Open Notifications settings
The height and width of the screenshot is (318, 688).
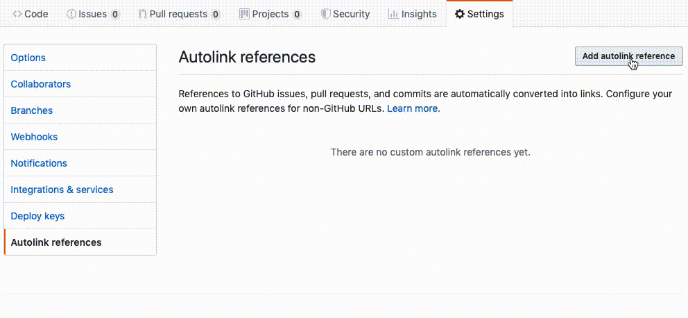(39, 163)
